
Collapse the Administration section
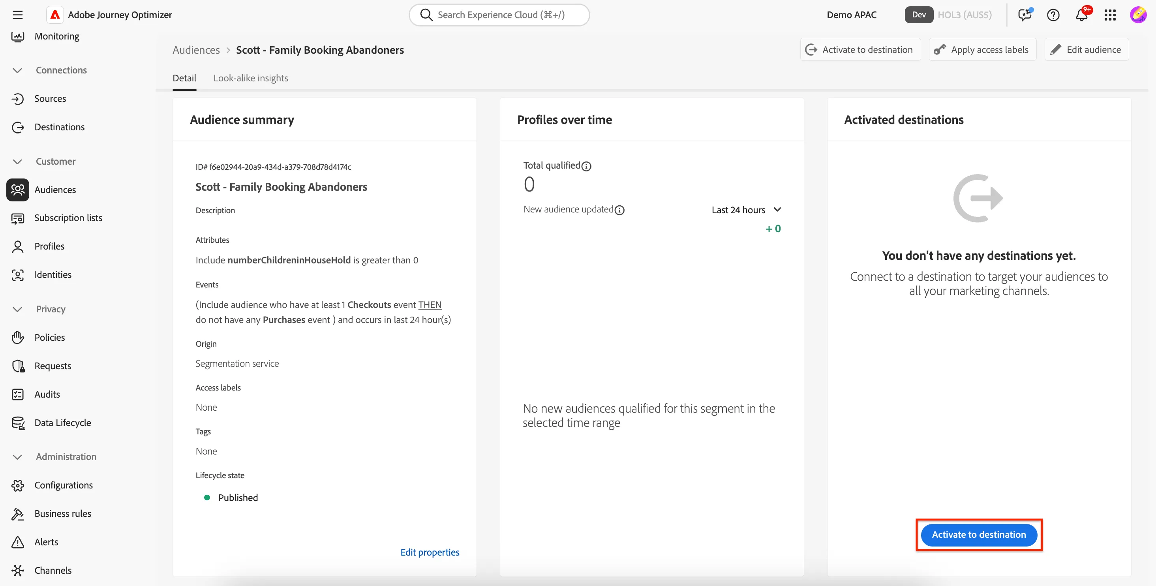pos(17,457)
